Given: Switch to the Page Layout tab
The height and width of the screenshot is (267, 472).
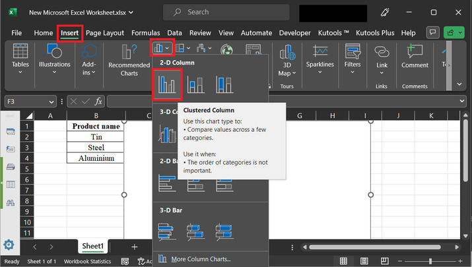Looking at the screenshot, I should 105,32.
